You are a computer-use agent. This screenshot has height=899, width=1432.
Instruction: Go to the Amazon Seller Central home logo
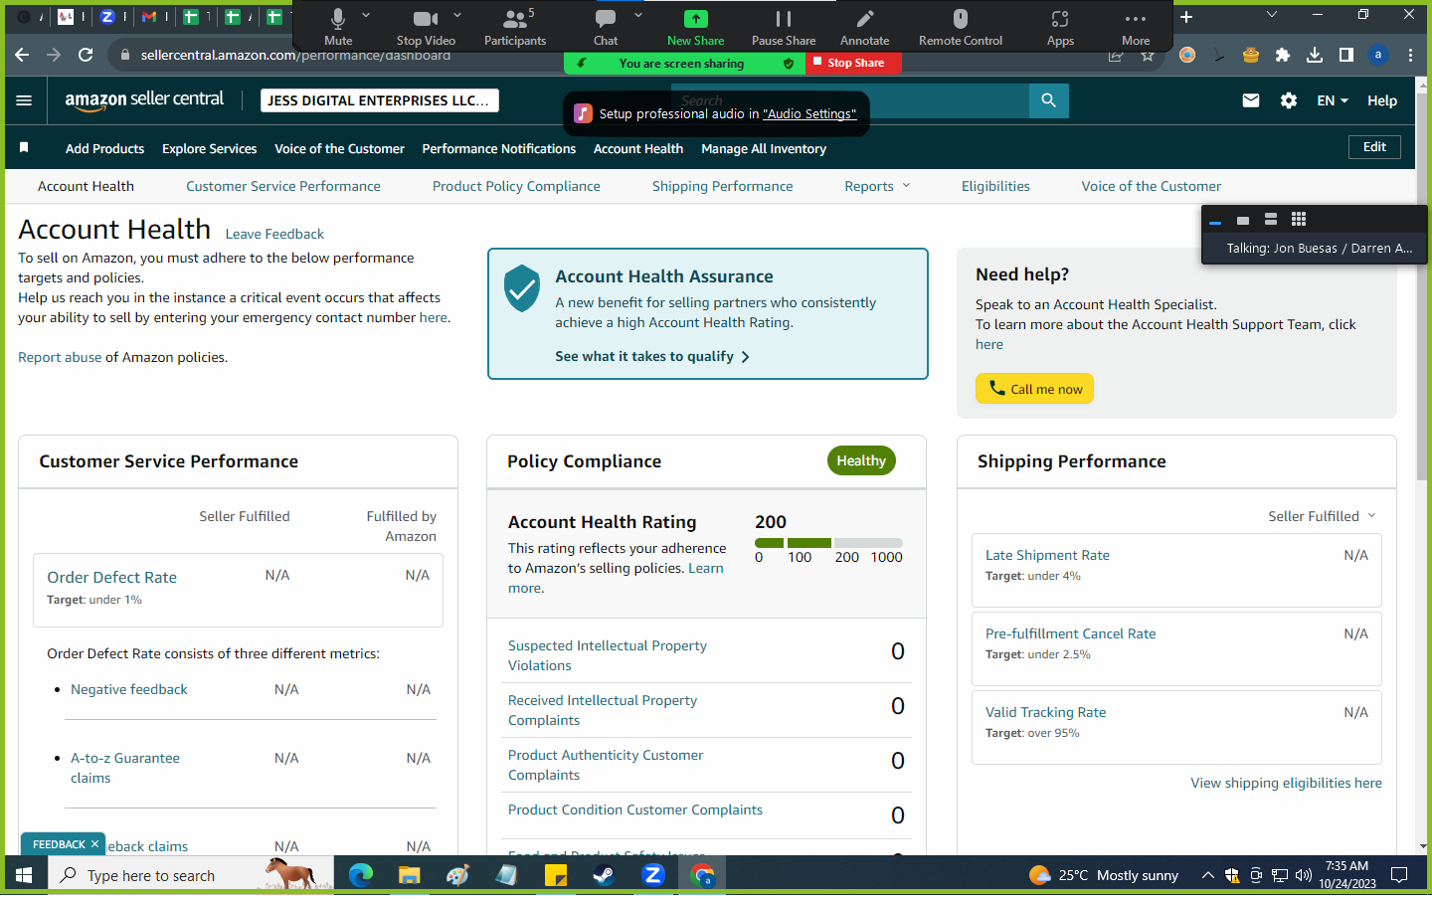point(144,99)
